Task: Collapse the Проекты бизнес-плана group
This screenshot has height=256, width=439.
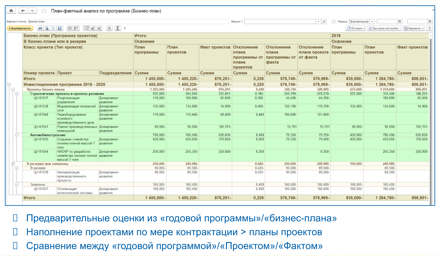Action: [13, 90]
